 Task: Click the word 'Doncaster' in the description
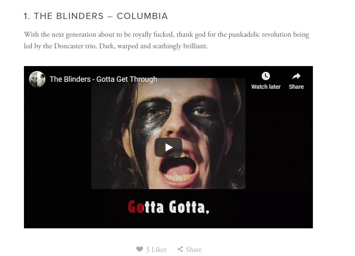pyautogui.click(x=69, y=46)
